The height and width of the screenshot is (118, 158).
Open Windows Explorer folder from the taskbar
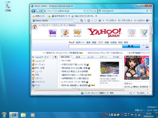23,115
